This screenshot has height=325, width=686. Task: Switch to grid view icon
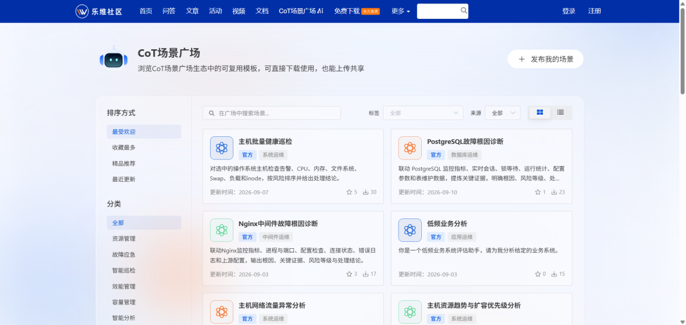540,112
